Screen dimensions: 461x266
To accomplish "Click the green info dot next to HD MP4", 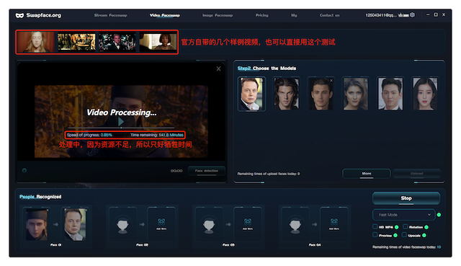I will tap(397, 227).
